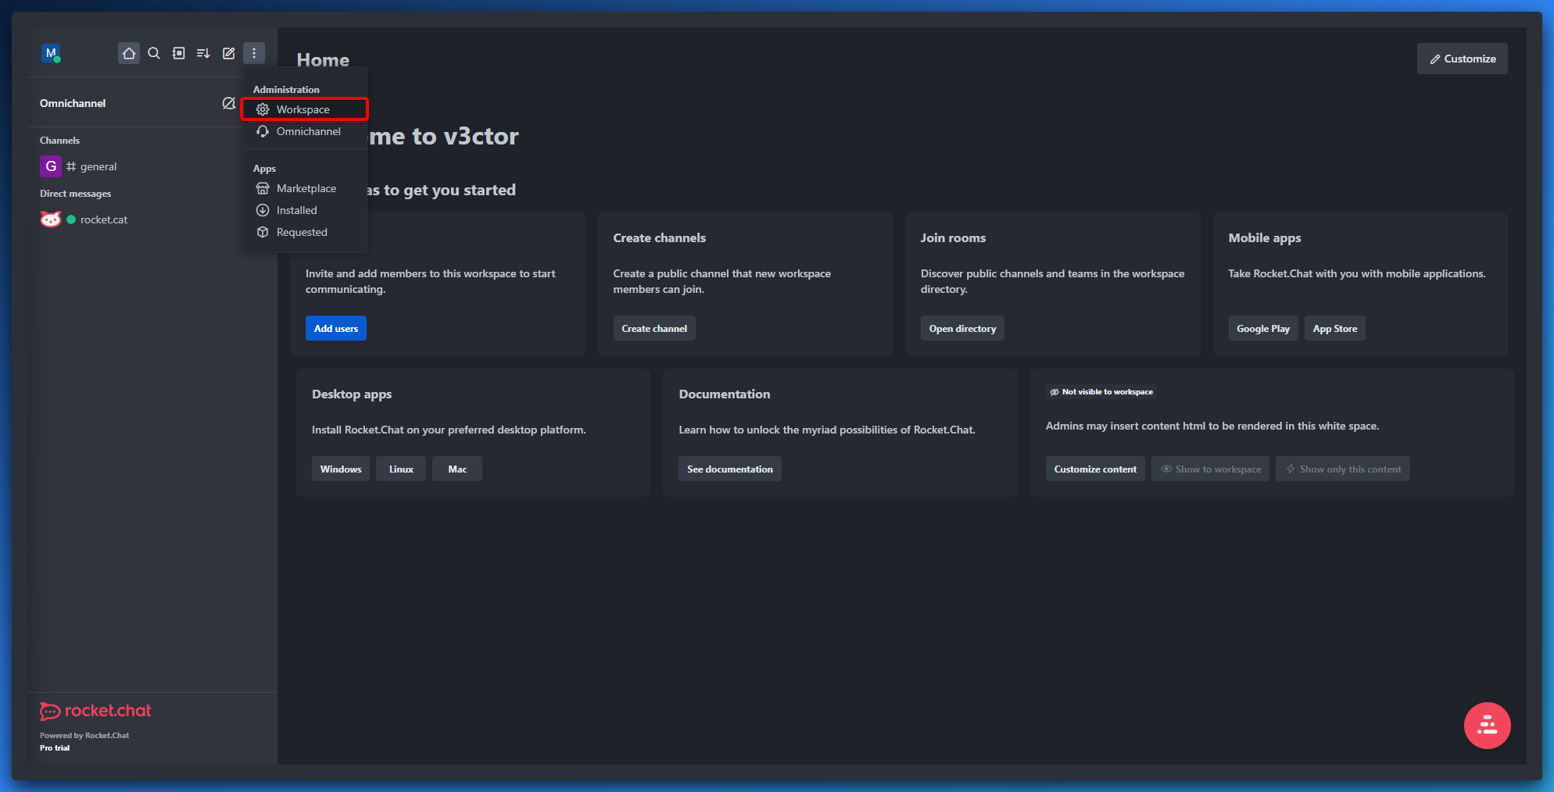Click Show to workspace button
This screenshot has width=1554, height=792.
1211,469
